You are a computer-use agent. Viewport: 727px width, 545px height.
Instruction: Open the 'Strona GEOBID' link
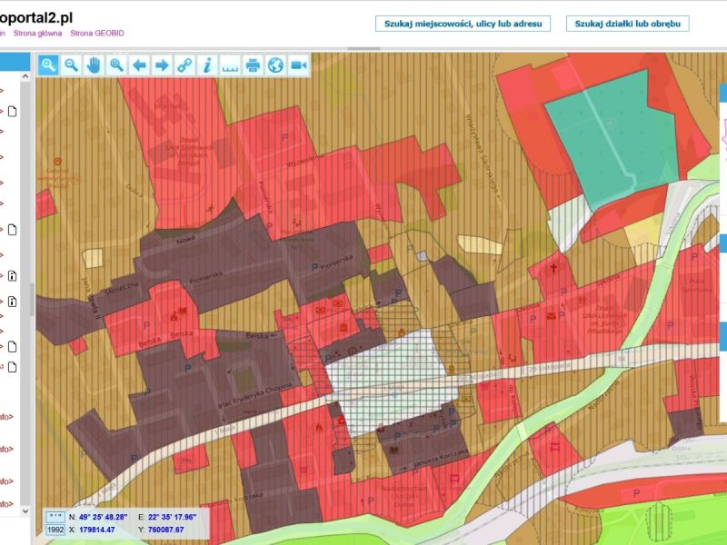point(97,33)
